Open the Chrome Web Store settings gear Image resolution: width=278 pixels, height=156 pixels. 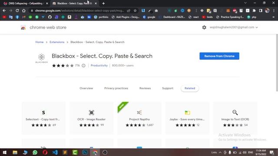click(x=204, y=27)
